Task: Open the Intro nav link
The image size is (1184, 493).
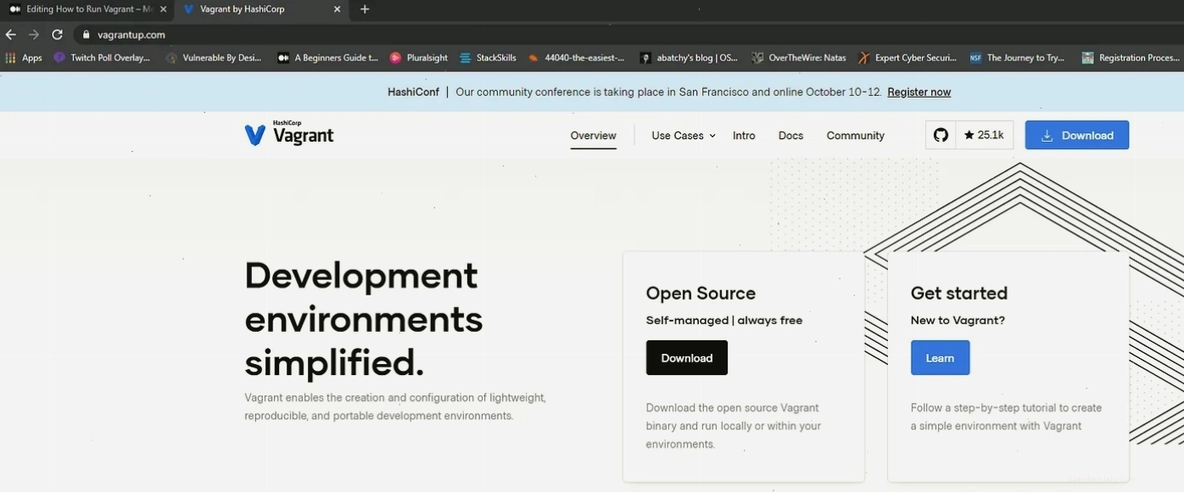Action: pos(744,136)
